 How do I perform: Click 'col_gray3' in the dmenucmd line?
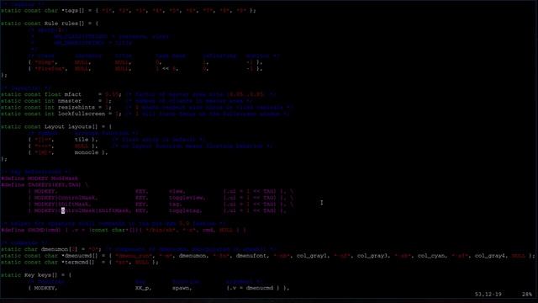pyautogui.click(x=372, y=256)
